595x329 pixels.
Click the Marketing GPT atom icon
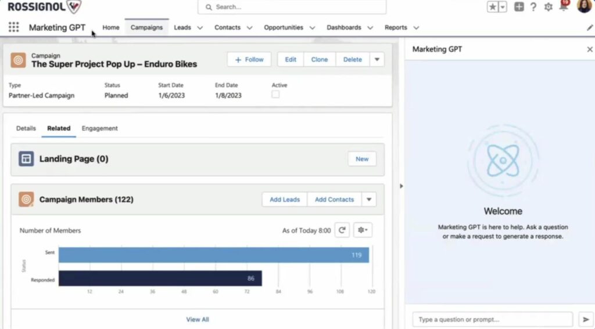pyautogui.click(x=503, y=160)
